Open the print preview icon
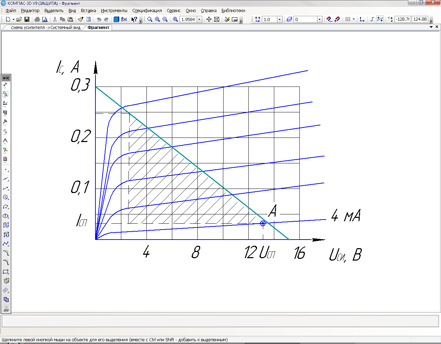 [45, 19]
